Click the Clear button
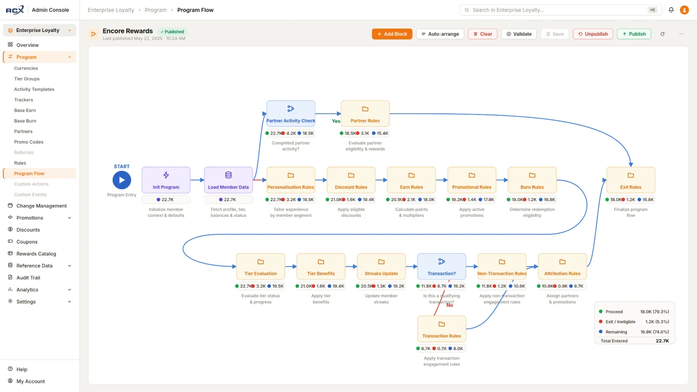Screen dimensions: 697x392 483,34
